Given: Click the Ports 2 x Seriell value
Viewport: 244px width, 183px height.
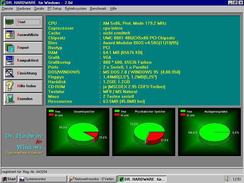Looking at the screenshot, I should click(125, 67).
